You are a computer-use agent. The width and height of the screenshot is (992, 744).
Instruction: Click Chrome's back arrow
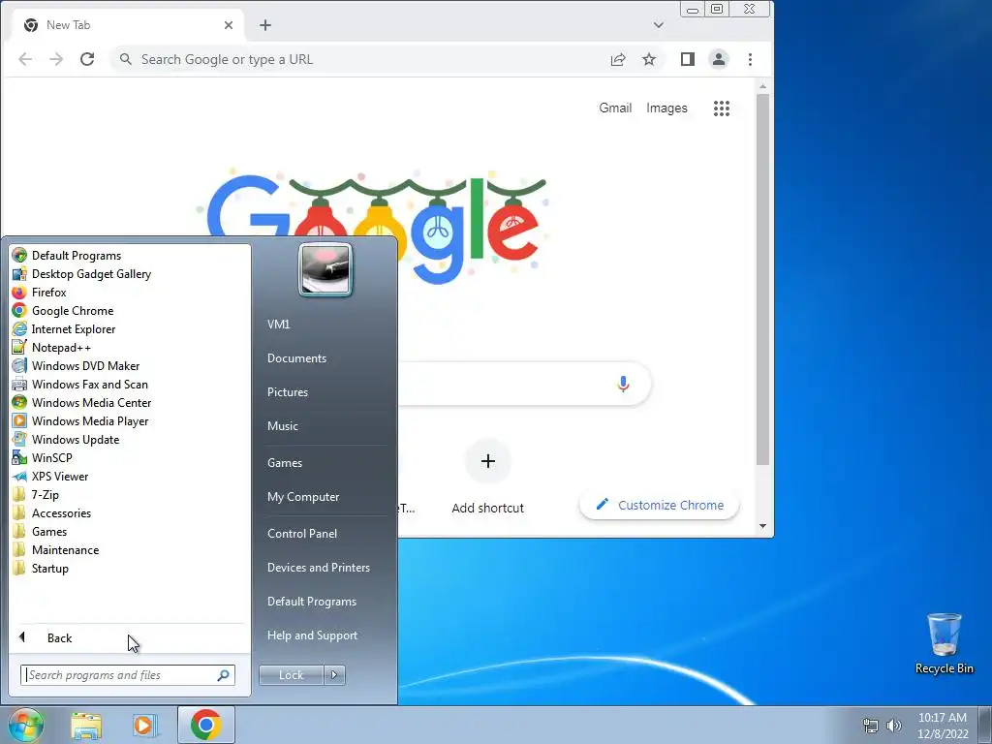tap(25, 59)
